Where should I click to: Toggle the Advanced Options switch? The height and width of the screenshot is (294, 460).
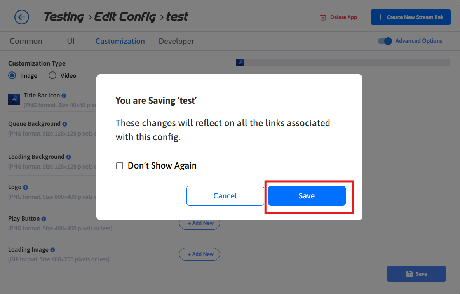tap(385, 41)
